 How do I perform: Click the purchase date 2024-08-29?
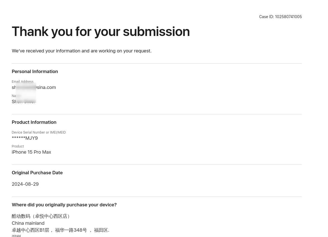(25, 184)
